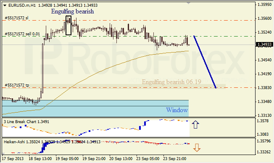The image size is (274, 163).
Task: Click the 1.33830 price scale value
Action: 265,87
